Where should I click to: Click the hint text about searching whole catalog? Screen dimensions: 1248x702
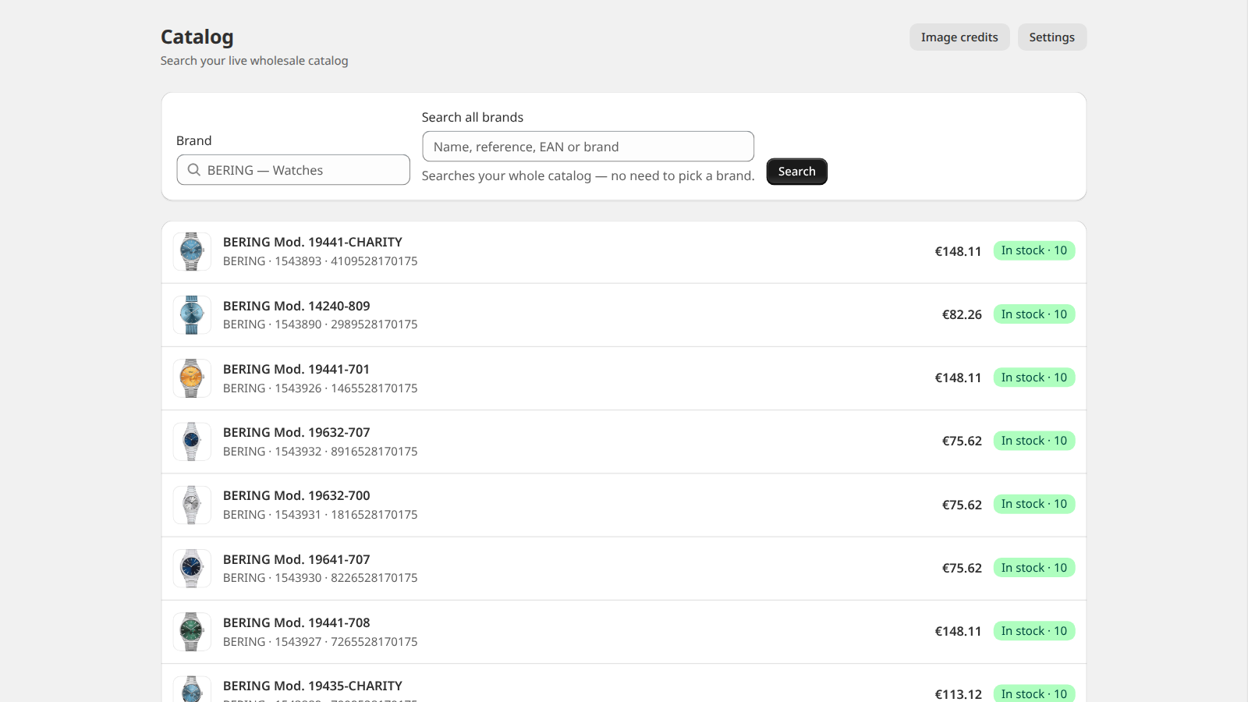588,176
